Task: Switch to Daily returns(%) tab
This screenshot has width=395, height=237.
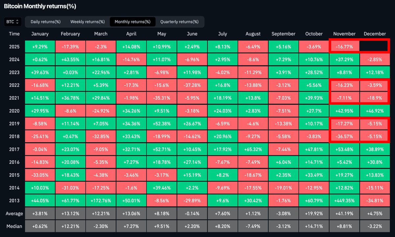Action: (46, 22)
